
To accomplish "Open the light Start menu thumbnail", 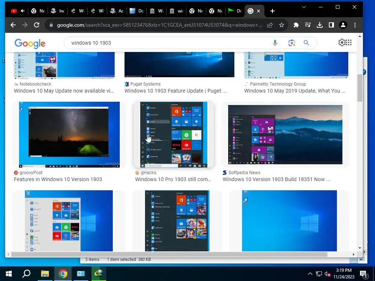I will 68,221.
